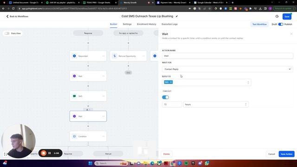Stop the screen recording

pos(43,153)
